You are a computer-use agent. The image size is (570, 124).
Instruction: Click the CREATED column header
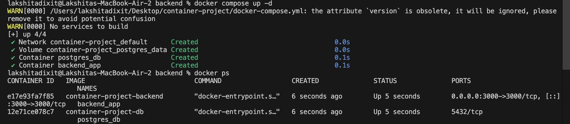[x=305, y=81]
